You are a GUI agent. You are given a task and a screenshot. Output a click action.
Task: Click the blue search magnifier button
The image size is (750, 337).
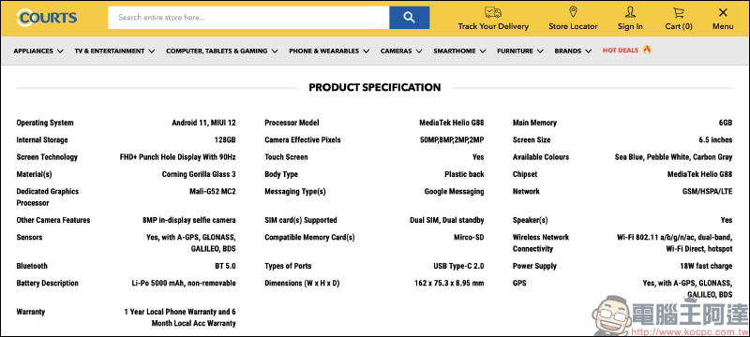point(409,18)
